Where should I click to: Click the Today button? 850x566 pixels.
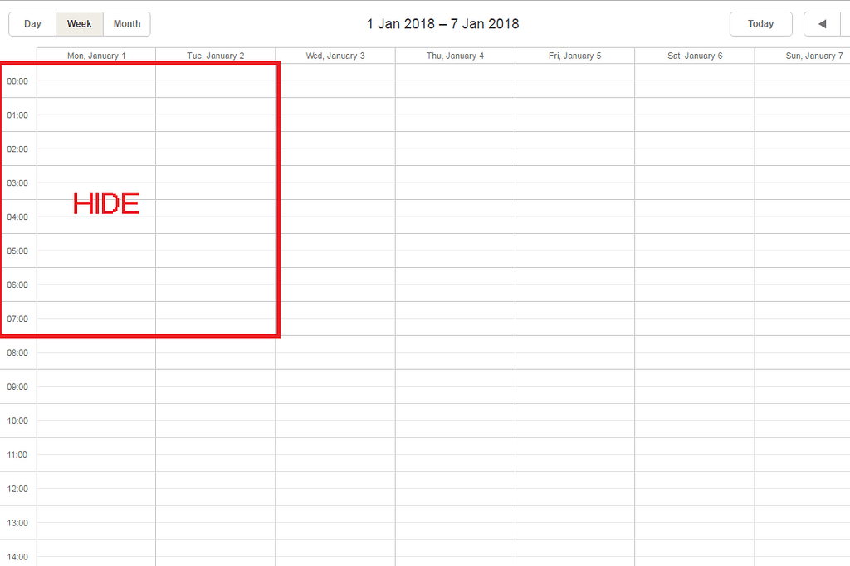coord(760,24)
